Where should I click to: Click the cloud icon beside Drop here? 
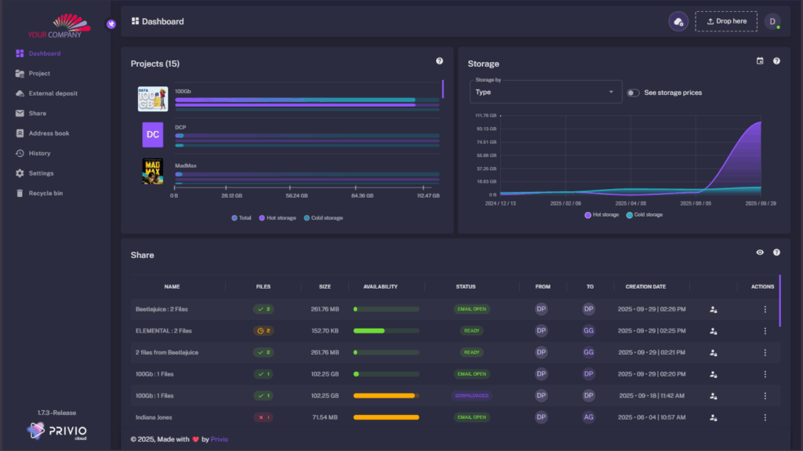click(x=678, y=21)
